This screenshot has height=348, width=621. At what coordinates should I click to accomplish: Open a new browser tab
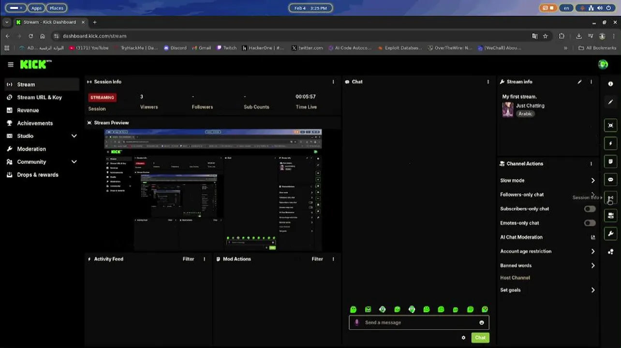(x=95, y=22)
